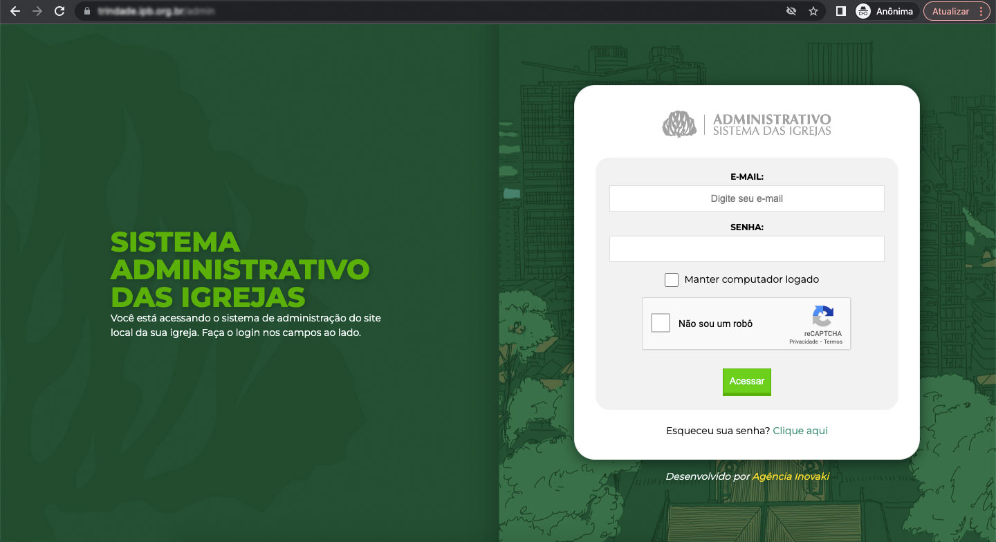This screenshot has width=996, height=542.
Task: Click the padlock site info icon
Action: point(86,11)
